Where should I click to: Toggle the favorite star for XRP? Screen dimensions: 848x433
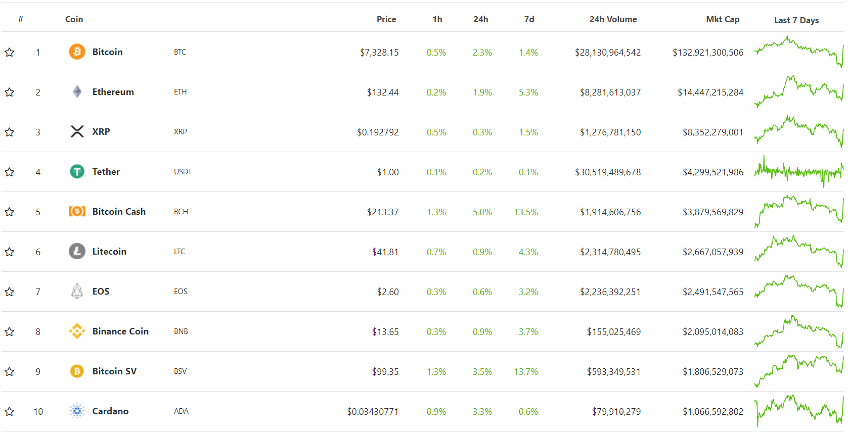pos(9,132)
